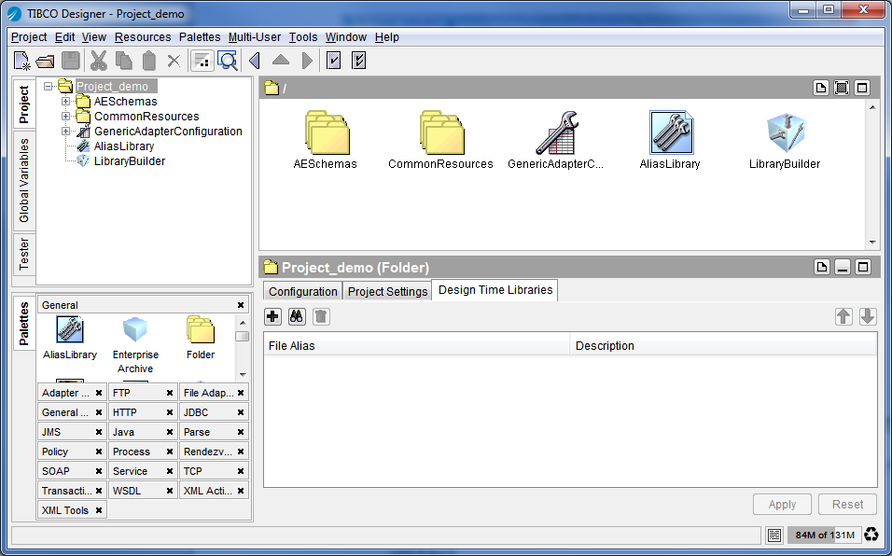Viewport: 892px width, 556px height.
Task: Expand the AESchemas tree node
Action: (66, 102)
